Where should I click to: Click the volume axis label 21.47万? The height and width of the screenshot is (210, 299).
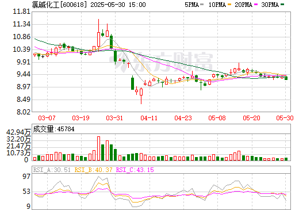pyautogui.click(x=18, y=146)
